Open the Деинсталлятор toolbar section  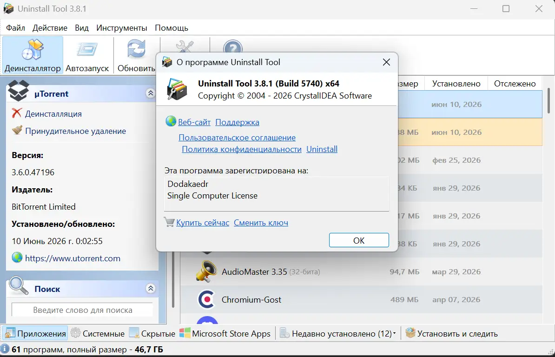[x=33, y=55]
